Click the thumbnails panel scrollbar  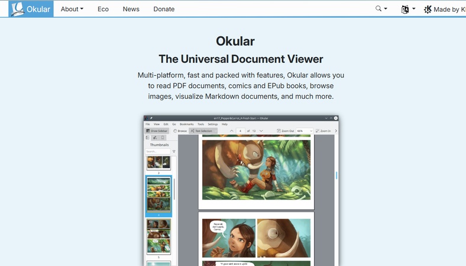click(174, 189)
